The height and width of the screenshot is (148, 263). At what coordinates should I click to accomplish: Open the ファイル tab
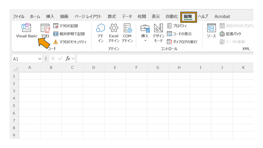(18, 16)
